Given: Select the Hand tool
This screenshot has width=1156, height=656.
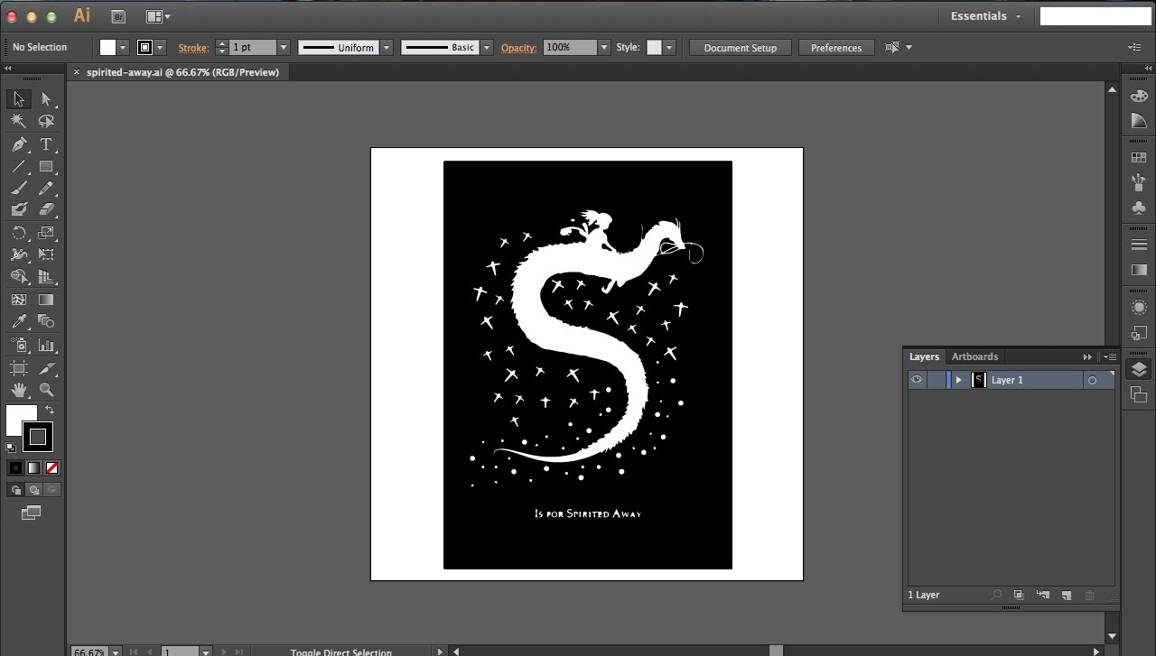Looking at the screenshot, I should pos(19,390).
